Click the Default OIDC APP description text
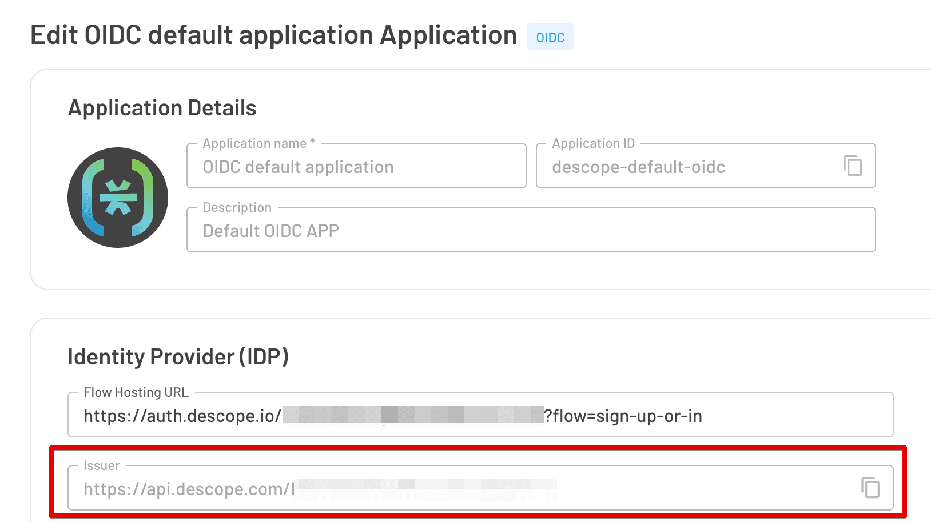Screen dimensions: 931x522 coord(271,230)
